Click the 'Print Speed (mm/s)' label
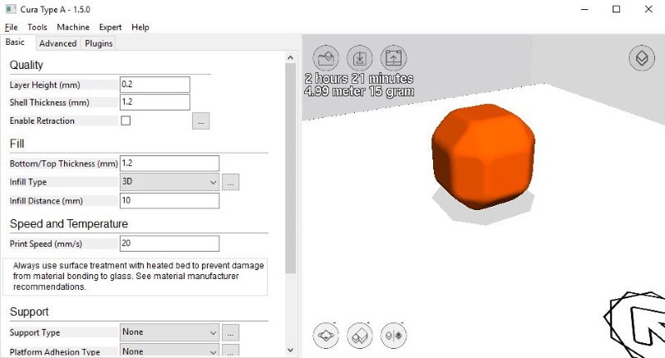This screenshot has height=358, width=665. click(46, 243)
